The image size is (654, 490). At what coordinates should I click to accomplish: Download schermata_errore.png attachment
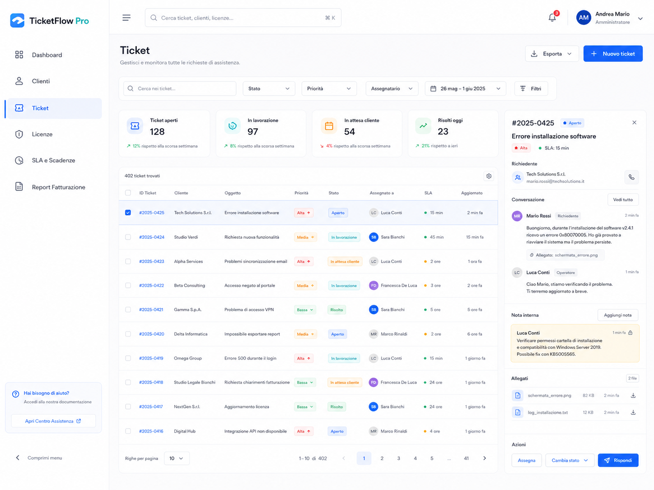pos(633,395)
